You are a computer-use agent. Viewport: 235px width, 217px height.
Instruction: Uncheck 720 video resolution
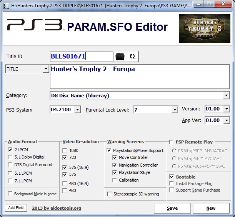65,157
